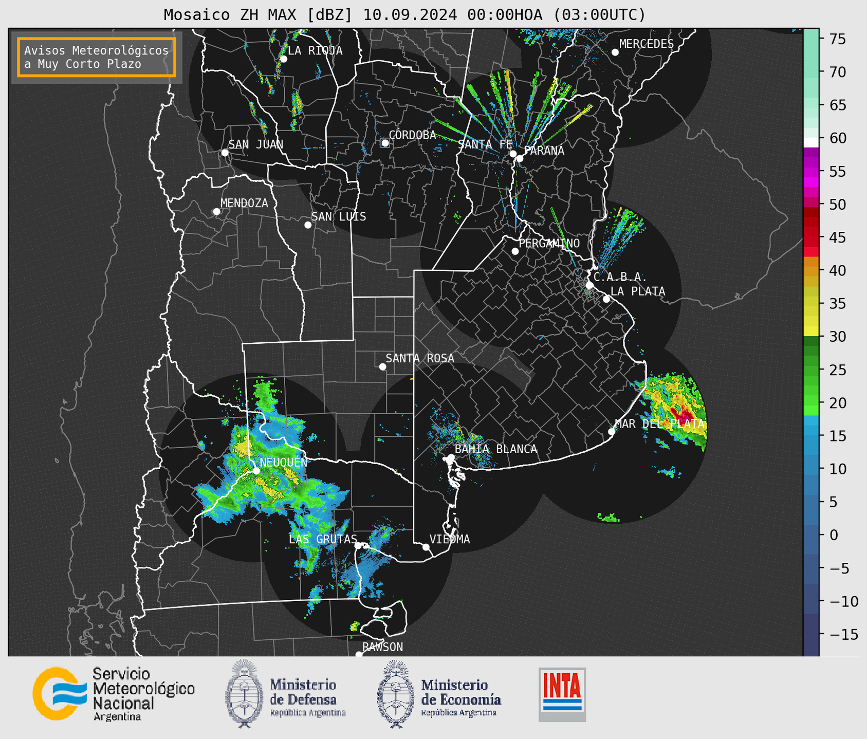
Task: Click the yellow 30 dBZ colorbar band
Action: (811, 331)
